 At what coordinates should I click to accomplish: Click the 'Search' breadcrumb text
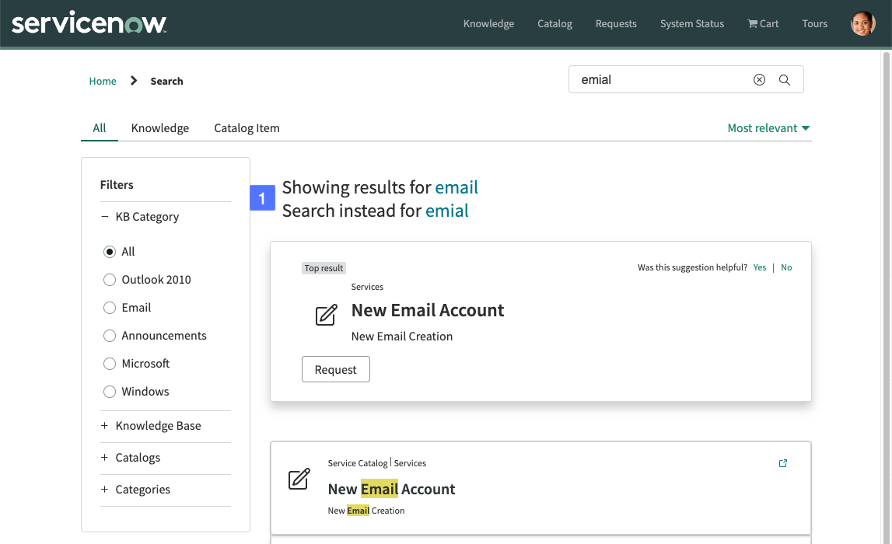(166, 82)
